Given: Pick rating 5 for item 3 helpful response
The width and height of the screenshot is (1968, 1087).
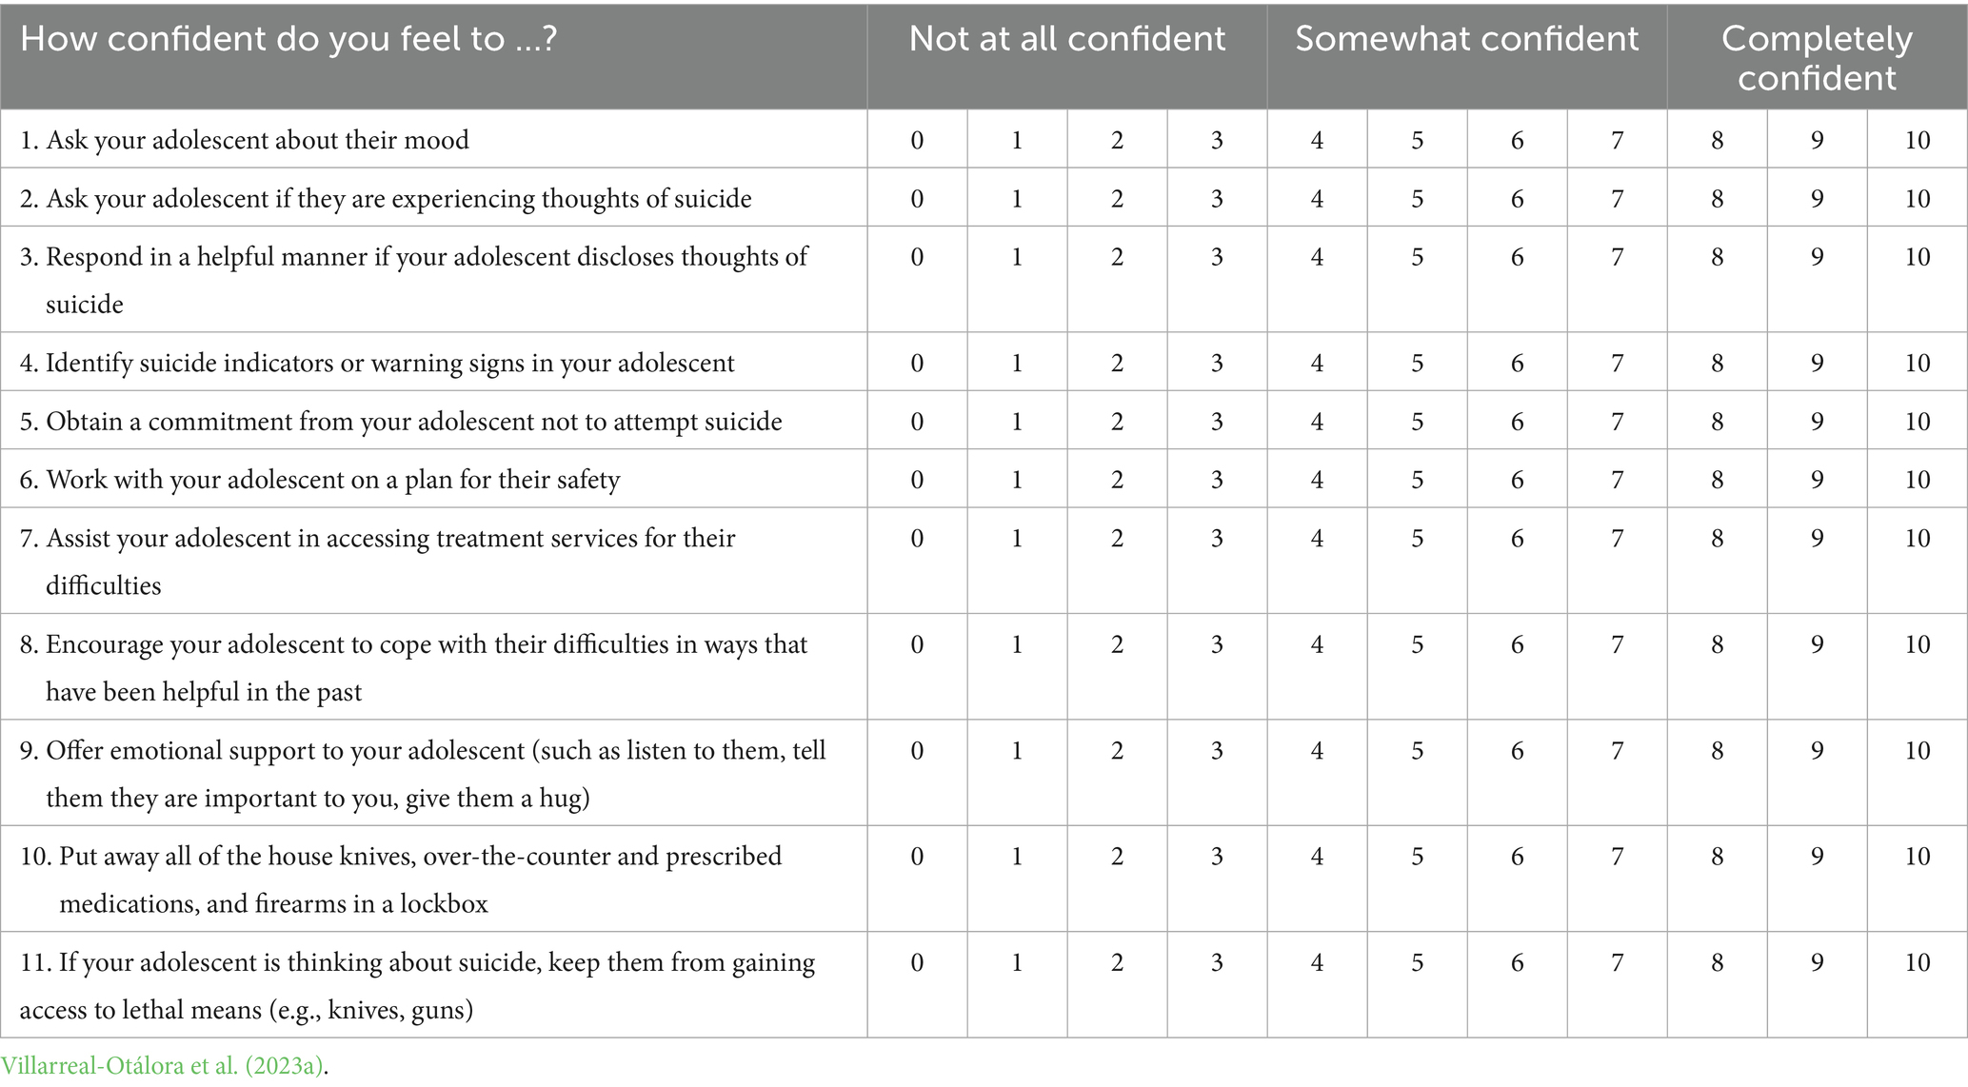Looking at the screenshot, I should point(1417,257).
